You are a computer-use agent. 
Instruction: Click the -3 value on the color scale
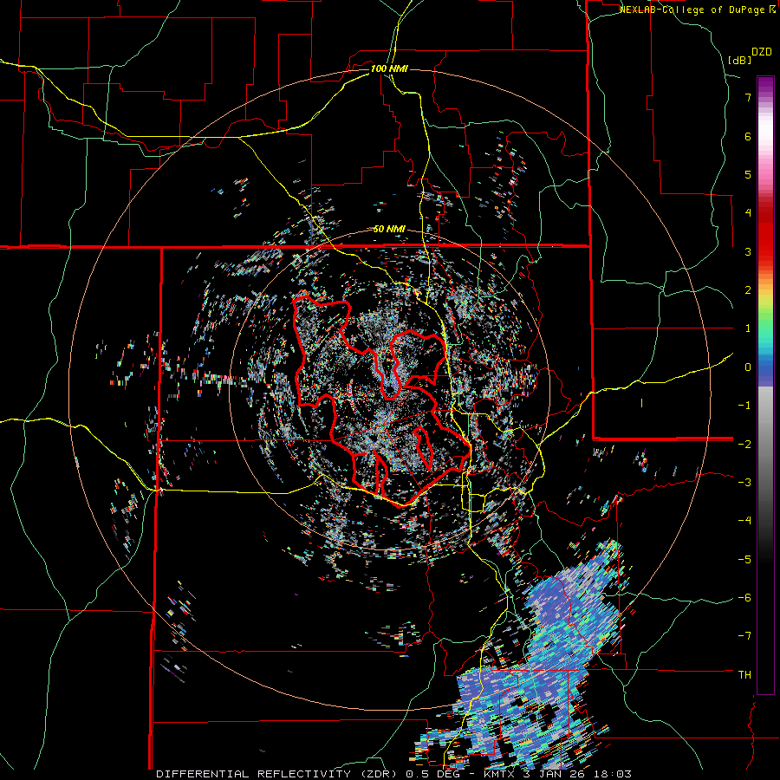tap(744, 483)
